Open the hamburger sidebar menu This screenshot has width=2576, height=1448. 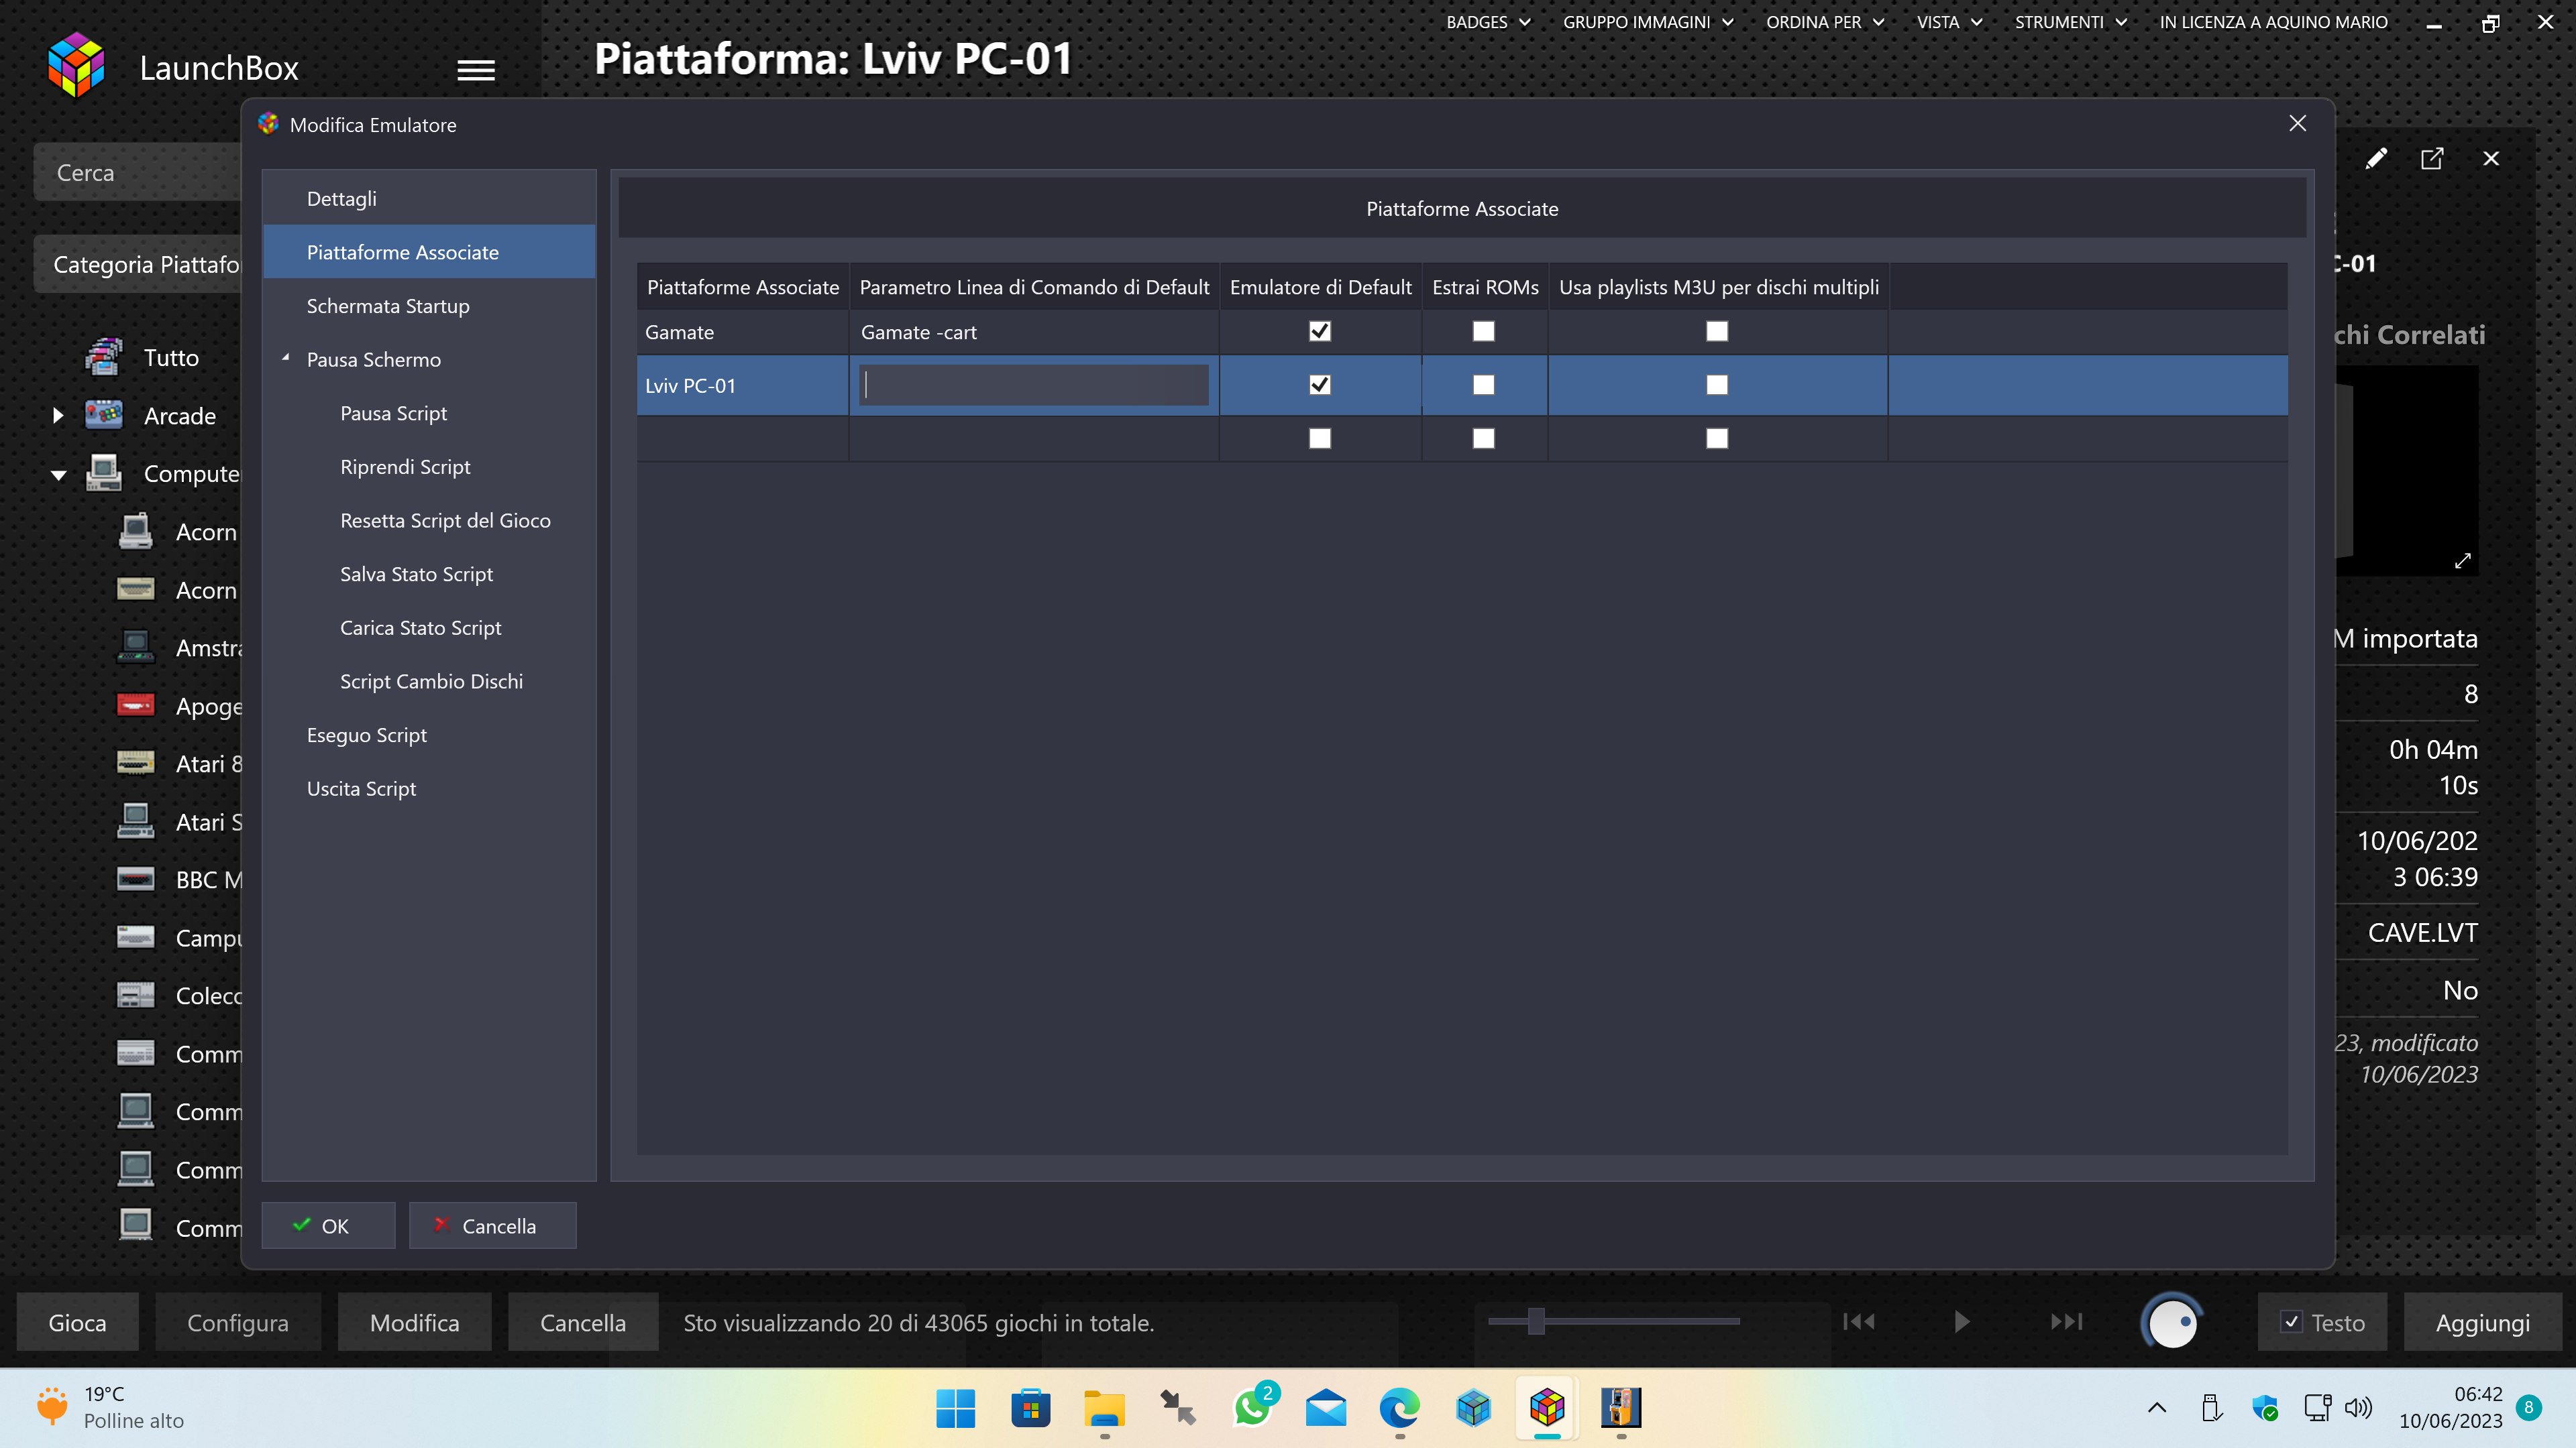[476, 70]
